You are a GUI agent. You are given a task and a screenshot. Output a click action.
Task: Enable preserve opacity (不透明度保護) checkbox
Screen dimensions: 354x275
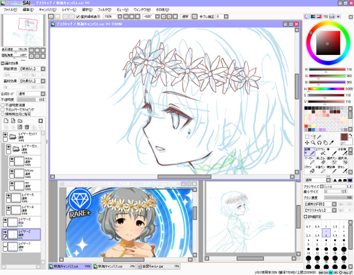point(3,105)
